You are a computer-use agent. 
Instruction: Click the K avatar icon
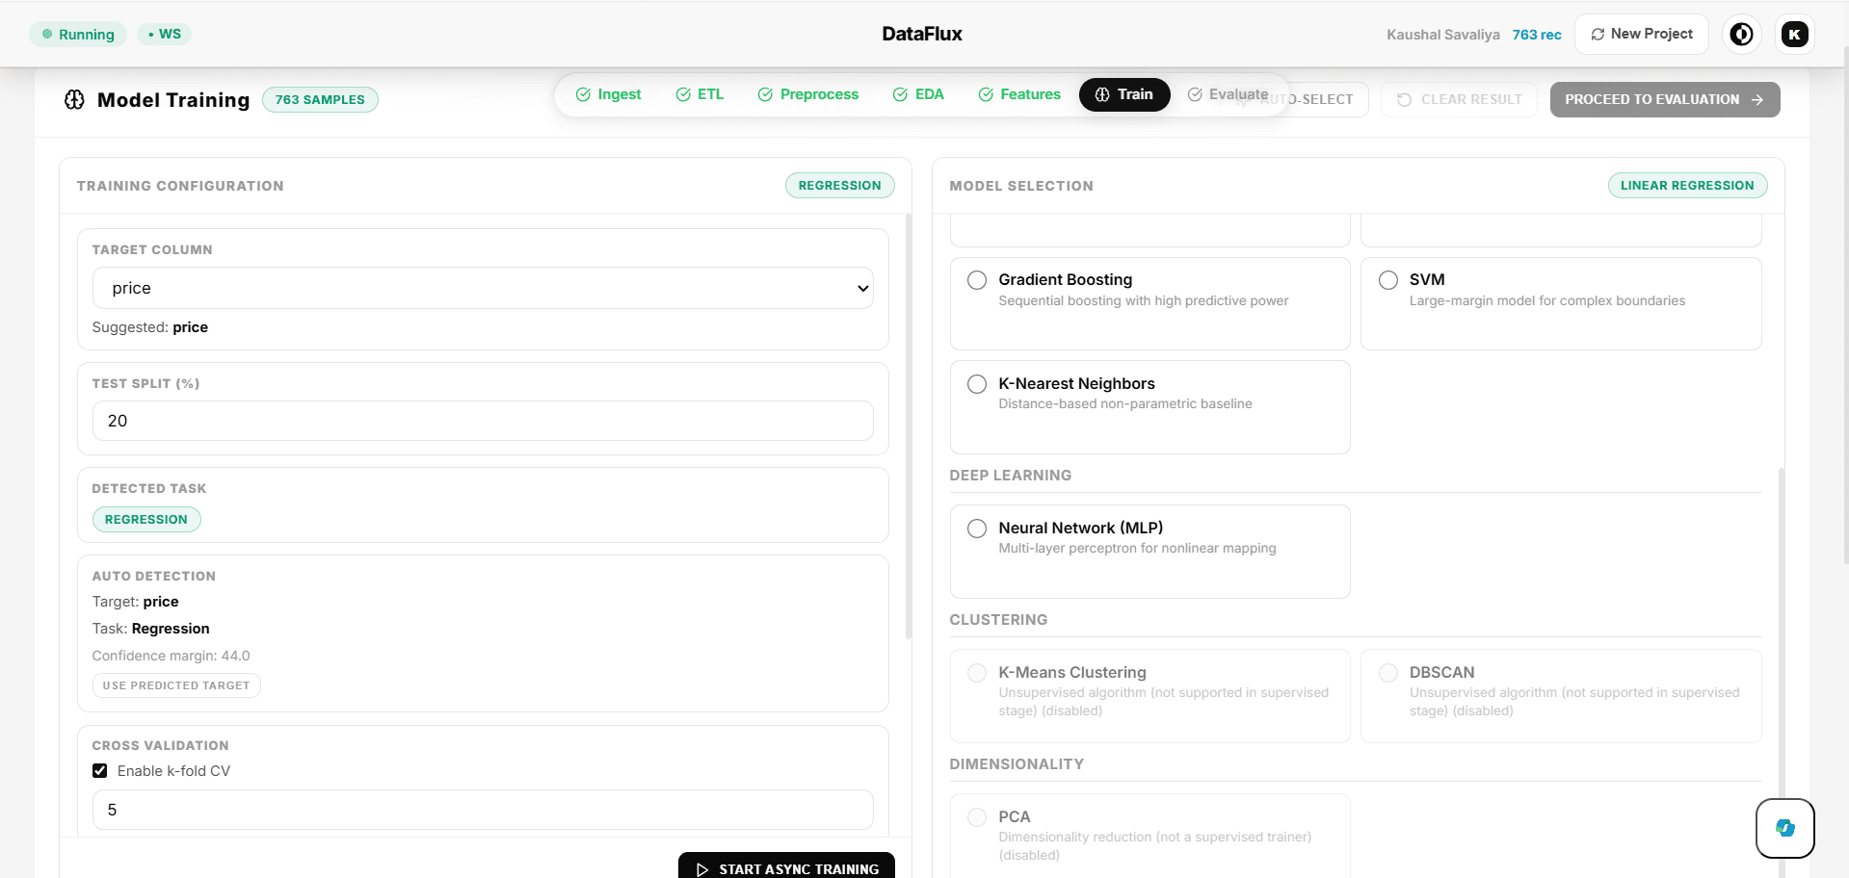coord(1794,34)
